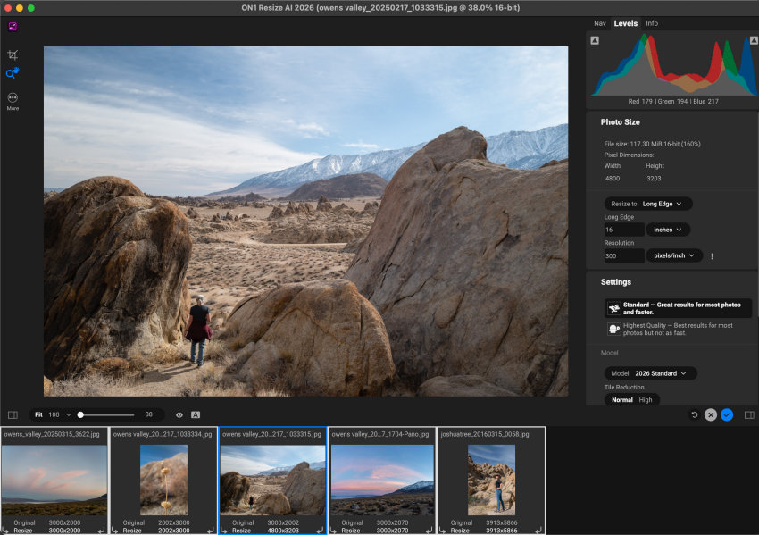Click return arrow icon on 3622.jpg thumbnail
Screen dimensions: 759x535
(x=101, y=531)
